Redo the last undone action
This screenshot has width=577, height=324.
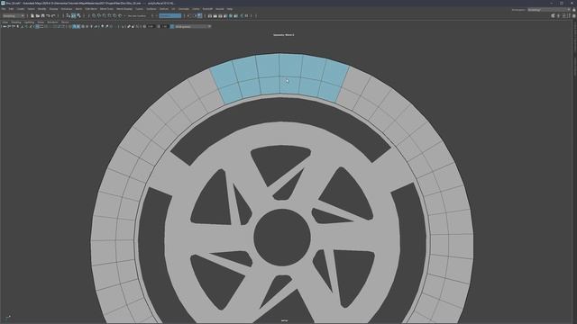53,16
